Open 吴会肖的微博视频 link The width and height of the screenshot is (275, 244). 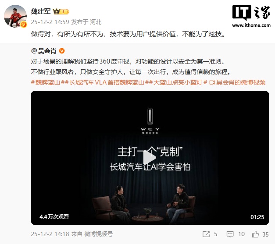241,82
